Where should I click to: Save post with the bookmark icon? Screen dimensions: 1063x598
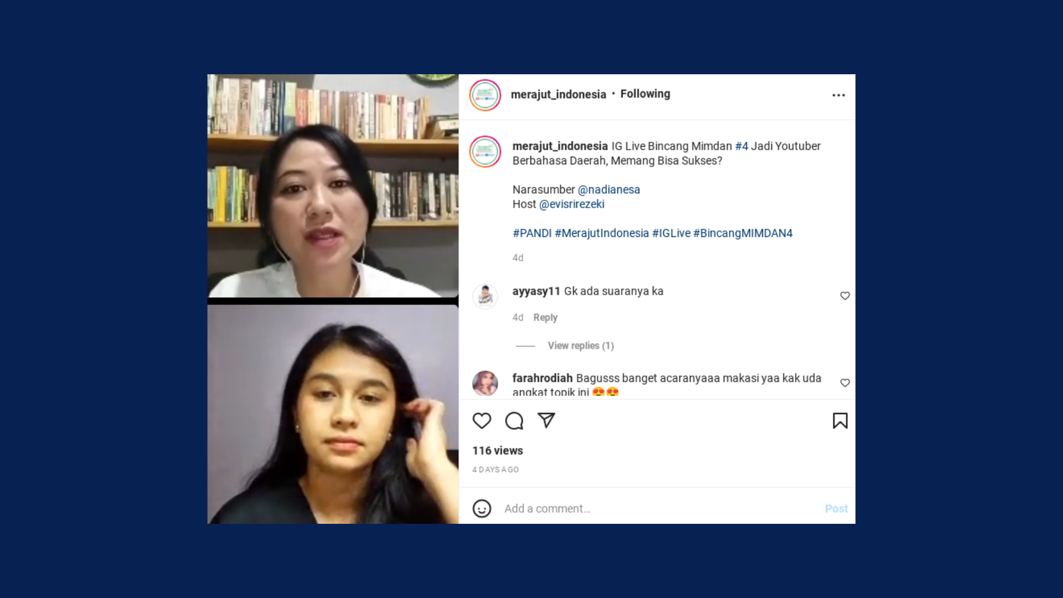840,421
